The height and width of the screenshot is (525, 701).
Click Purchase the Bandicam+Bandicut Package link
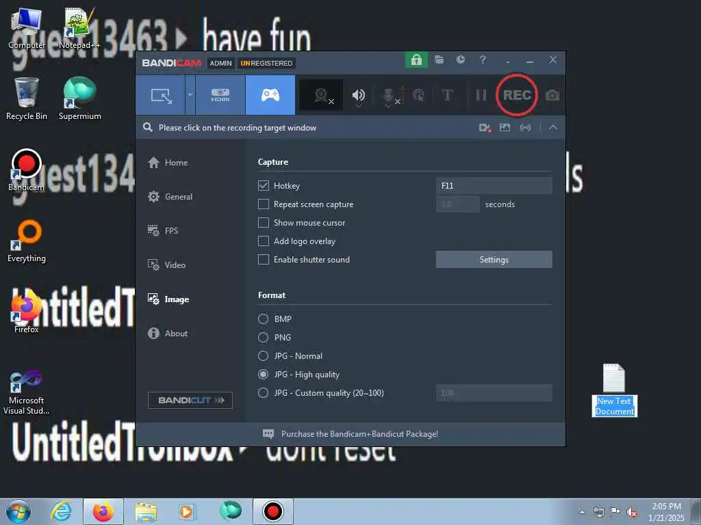[x=359, y=434]
